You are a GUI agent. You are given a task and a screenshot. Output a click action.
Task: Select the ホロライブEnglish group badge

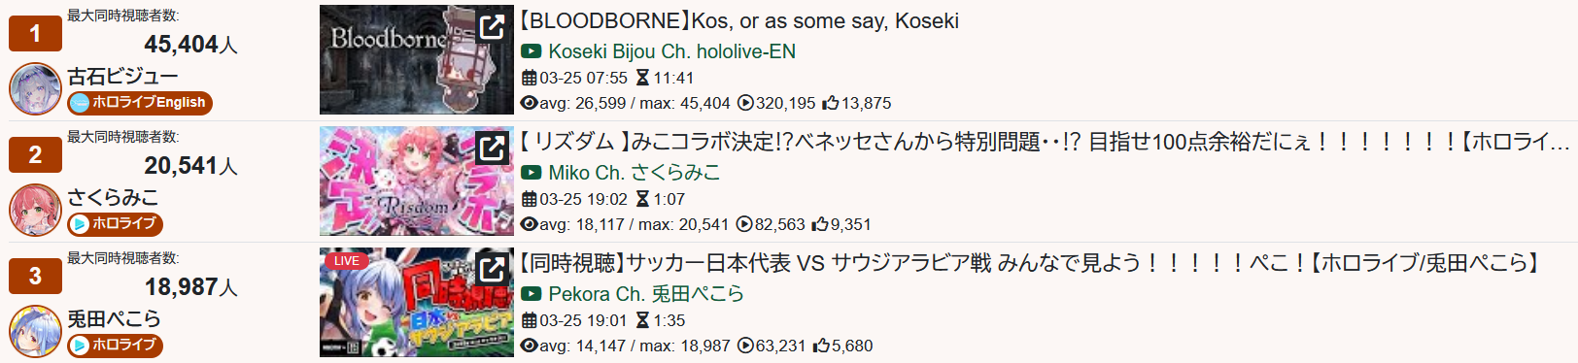tap(140, 102)
